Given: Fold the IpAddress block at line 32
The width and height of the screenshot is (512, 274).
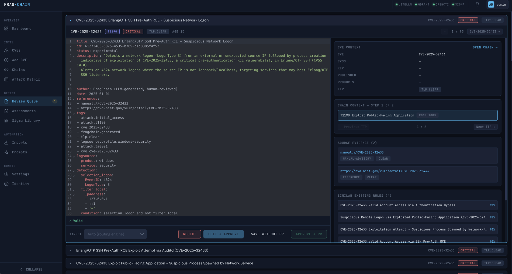Looking at the screenshot, I should 74,195.
